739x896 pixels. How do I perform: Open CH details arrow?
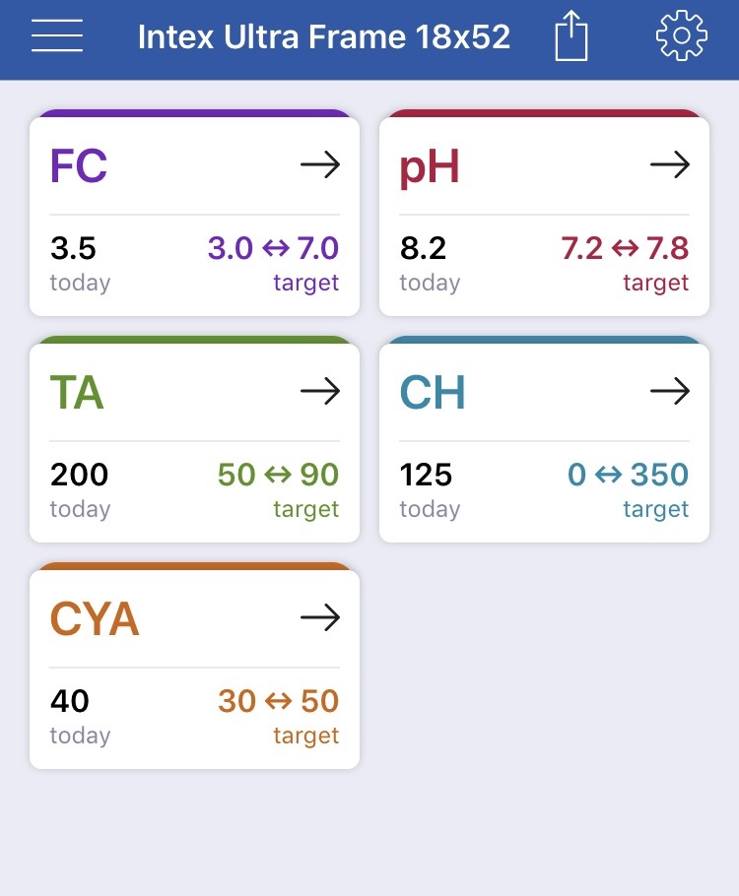670,391
